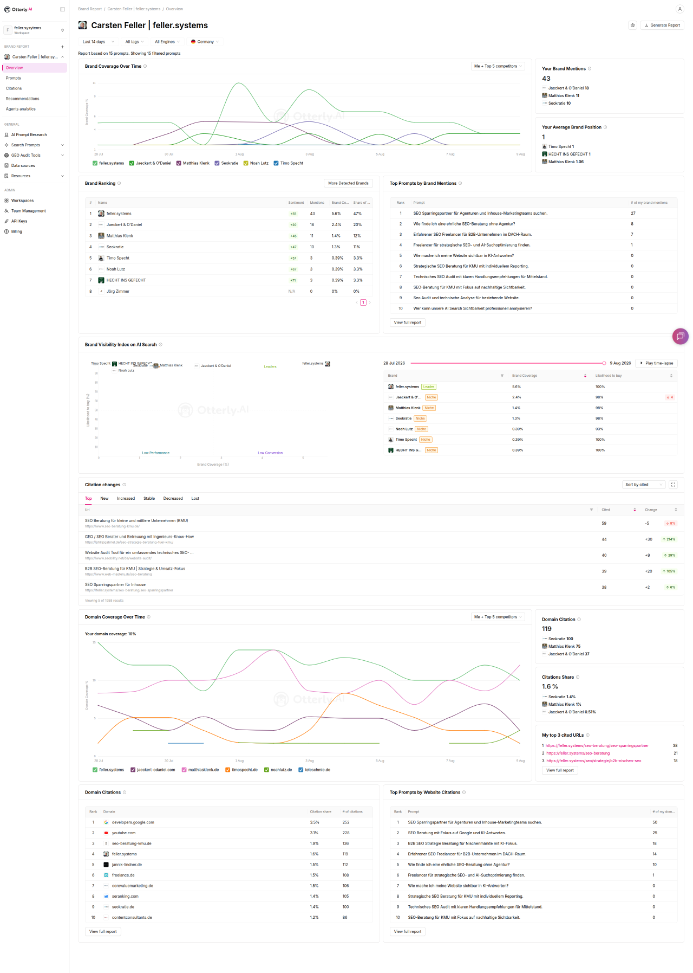Filter the Url column in Citation changes
Screen dimensions: 693x973
(591, 510)
